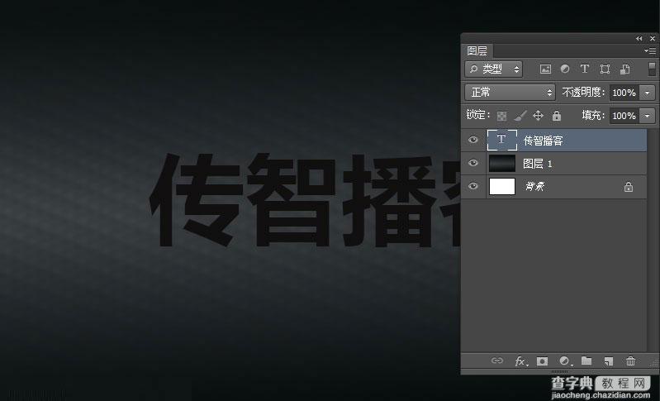660x401 pixels.
Task: Click the 不透明度 label
Action: [x=583, y=93]
